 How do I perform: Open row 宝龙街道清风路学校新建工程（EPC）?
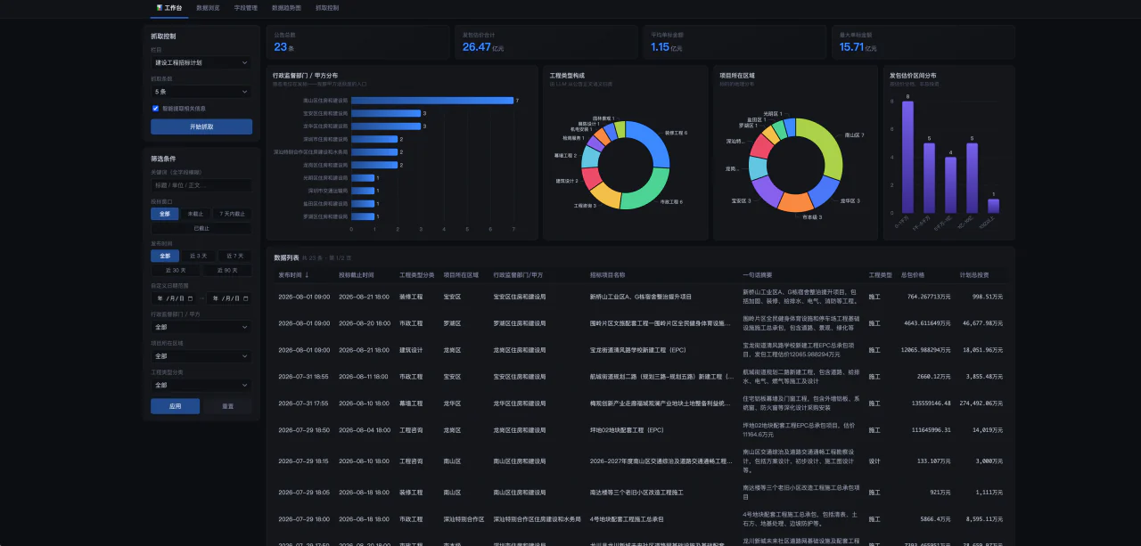click(640, 350)
